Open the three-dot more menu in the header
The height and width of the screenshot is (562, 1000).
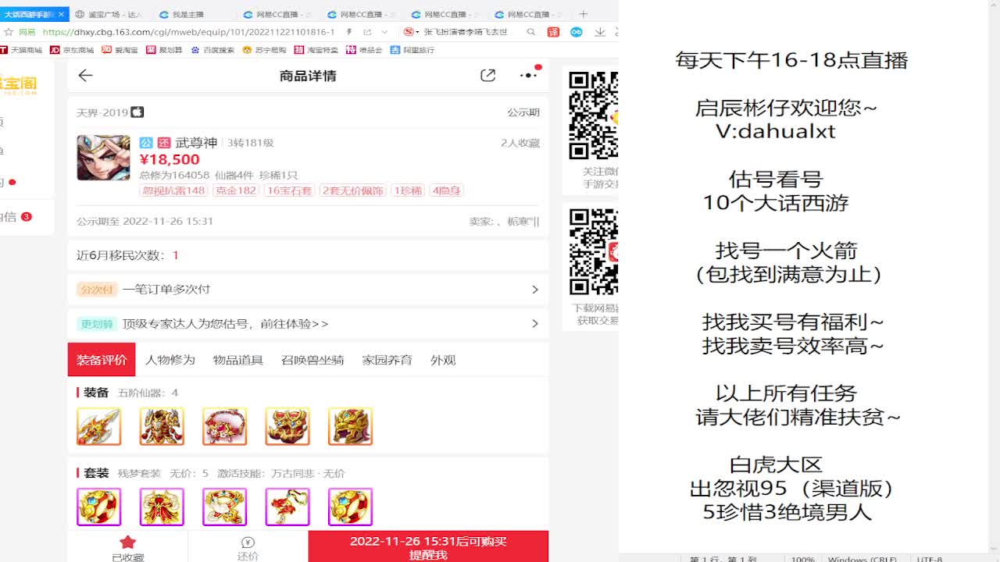[x=529, y=76]
